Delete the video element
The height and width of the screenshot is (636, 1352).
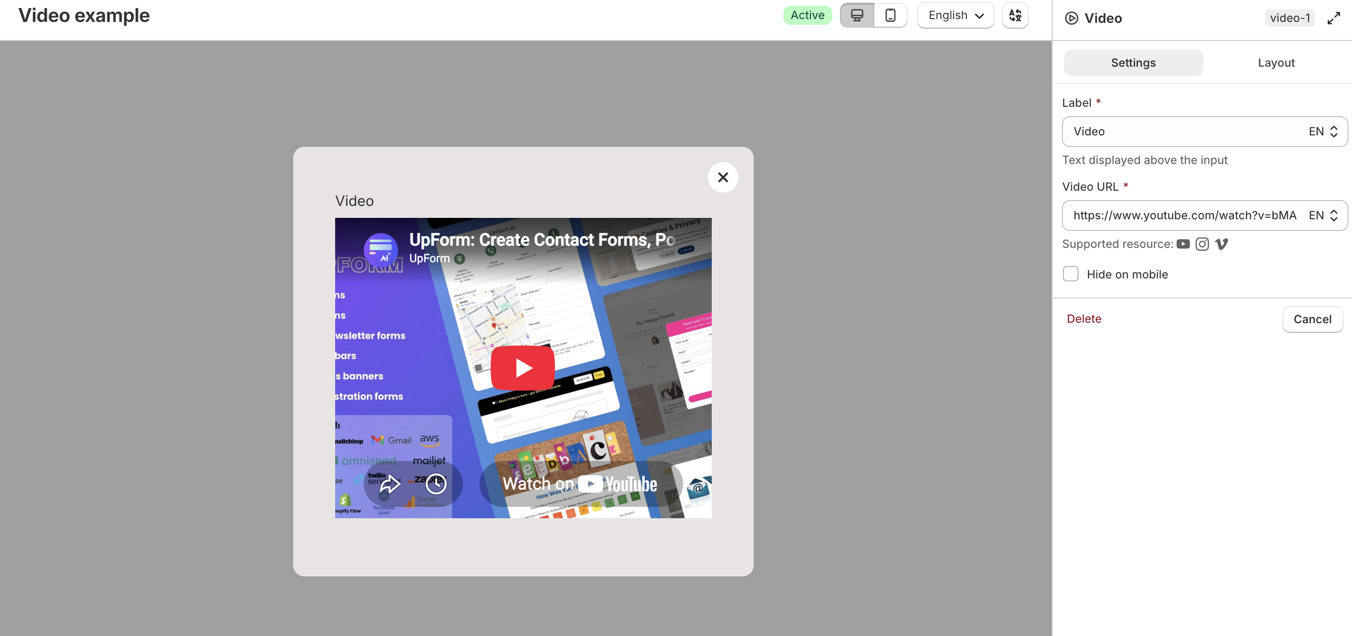1084,319
